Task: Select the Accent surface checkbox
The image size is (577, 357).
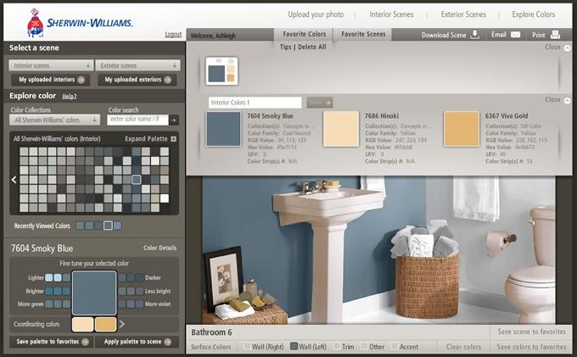Action: coord(395,346)
